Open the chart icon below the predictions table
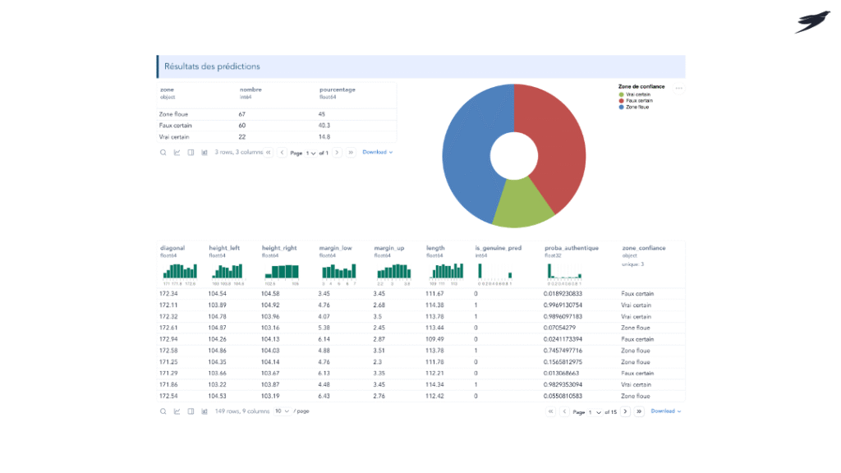 coord(177,411)
